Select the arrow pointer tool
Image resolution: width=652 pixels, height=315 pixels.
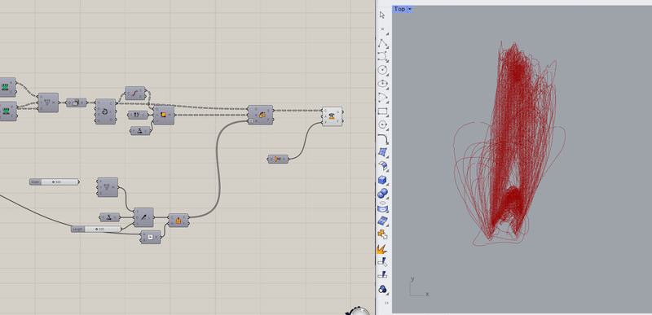tap(382, 15)
